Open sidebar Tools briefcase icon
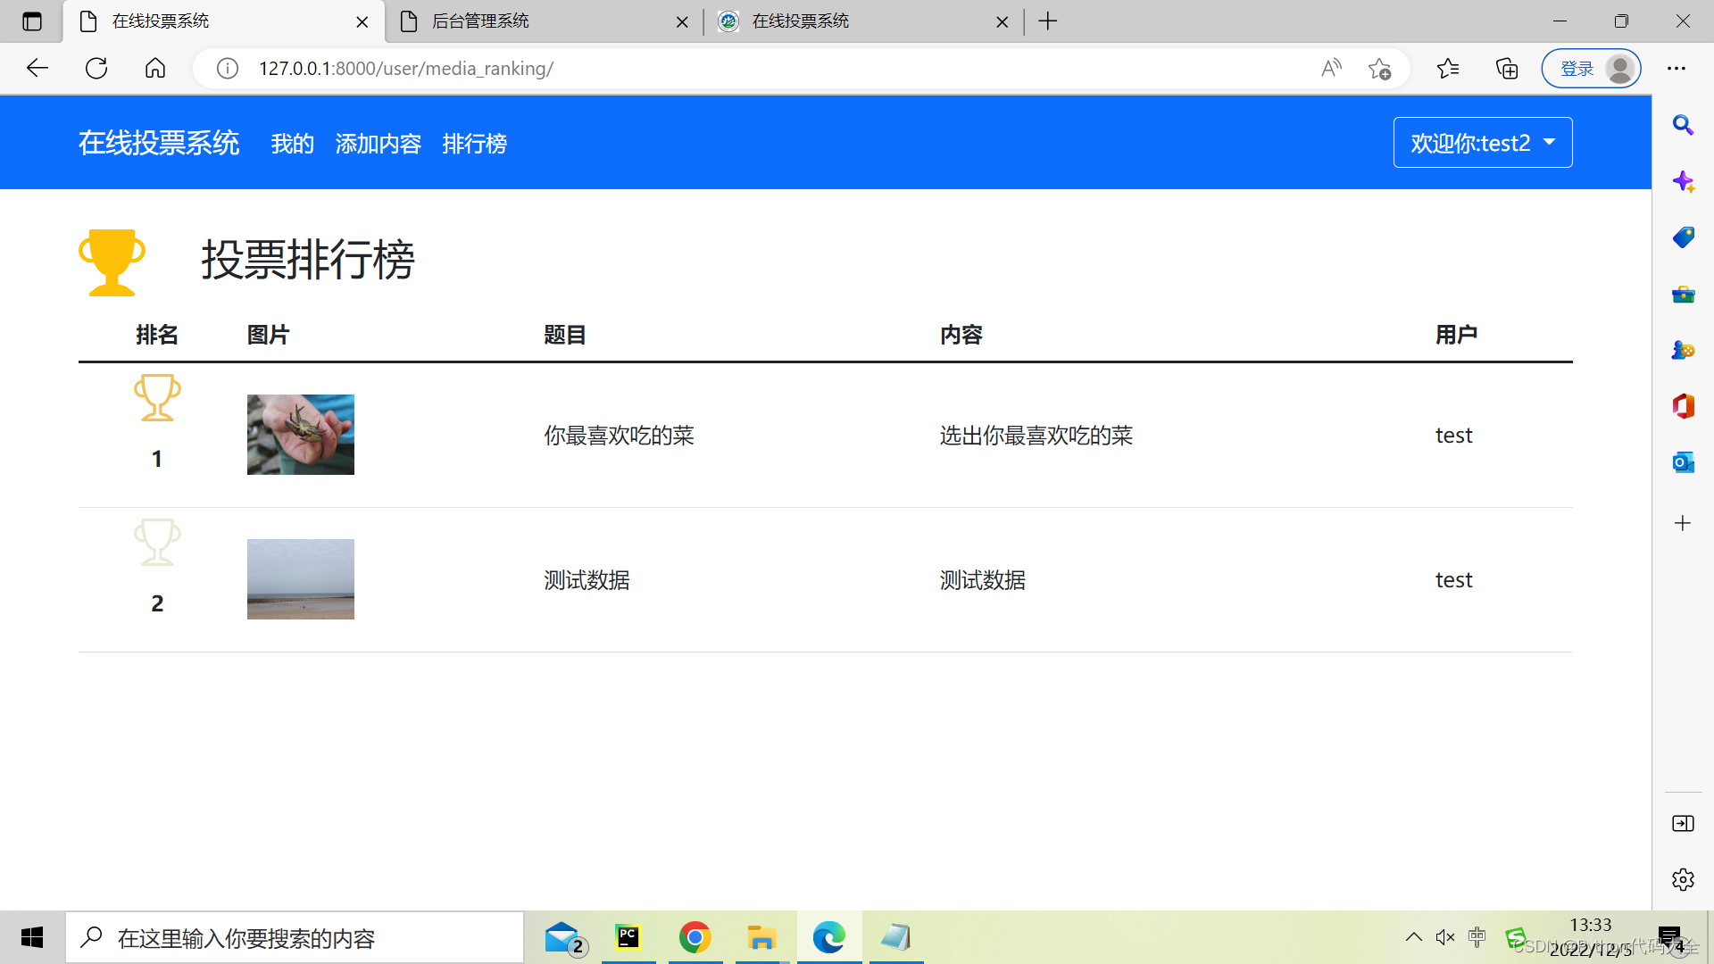 click(1683, 294)
